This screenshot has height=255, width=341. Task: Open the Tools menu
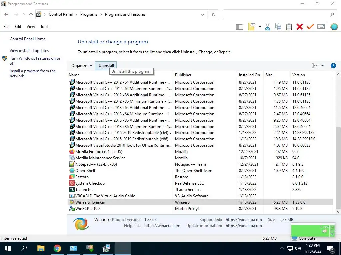click(x=45, y=27)
